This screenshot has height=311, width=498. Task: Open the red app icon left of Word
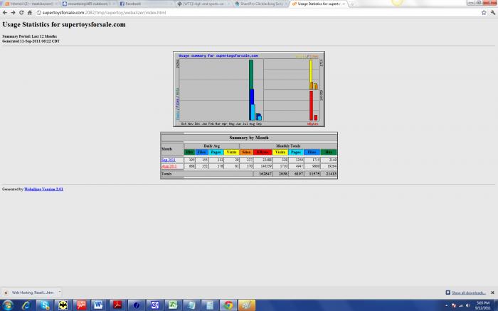(x=81, y=305)
